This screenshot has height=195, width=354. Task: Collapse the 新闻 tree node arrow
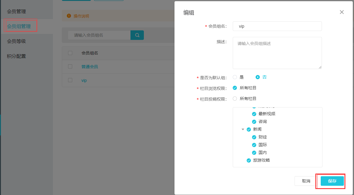(243, 130)
